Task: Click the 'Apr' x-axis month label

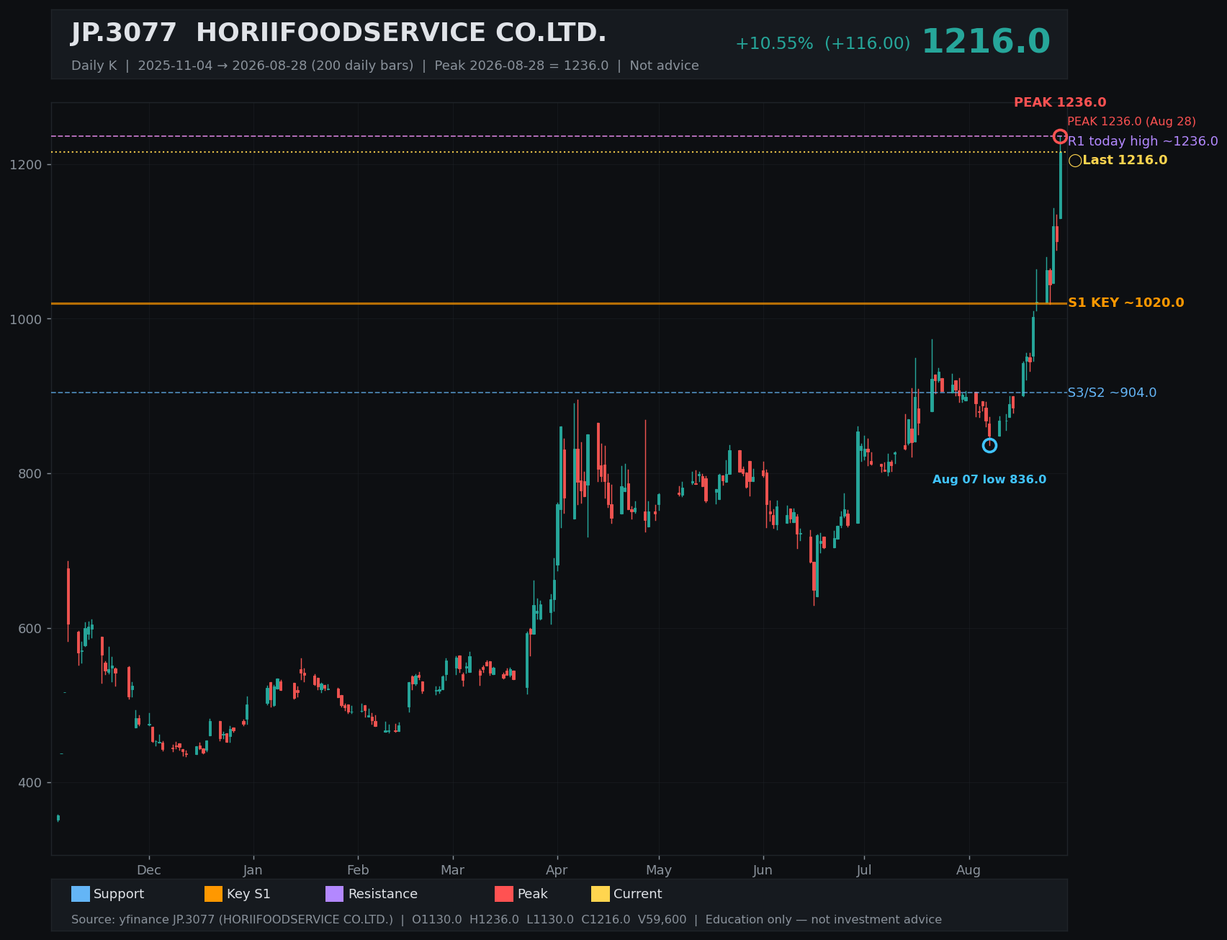Action: click(x=557, y=870)
